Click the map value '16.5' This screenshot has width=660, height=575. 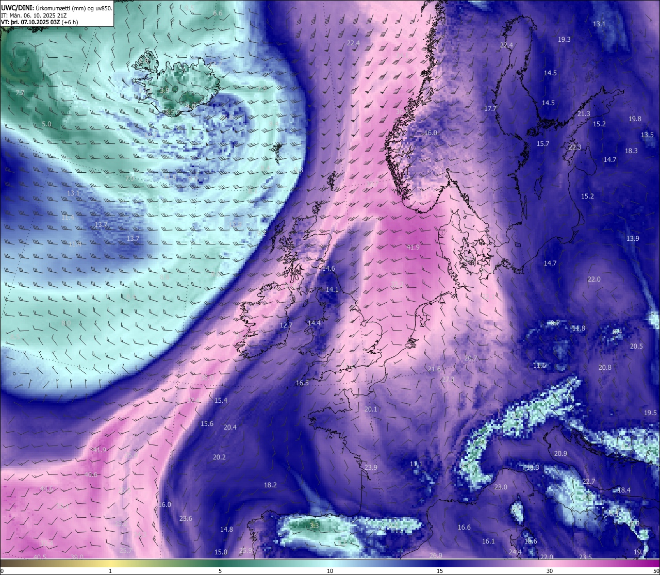(302, 383)
